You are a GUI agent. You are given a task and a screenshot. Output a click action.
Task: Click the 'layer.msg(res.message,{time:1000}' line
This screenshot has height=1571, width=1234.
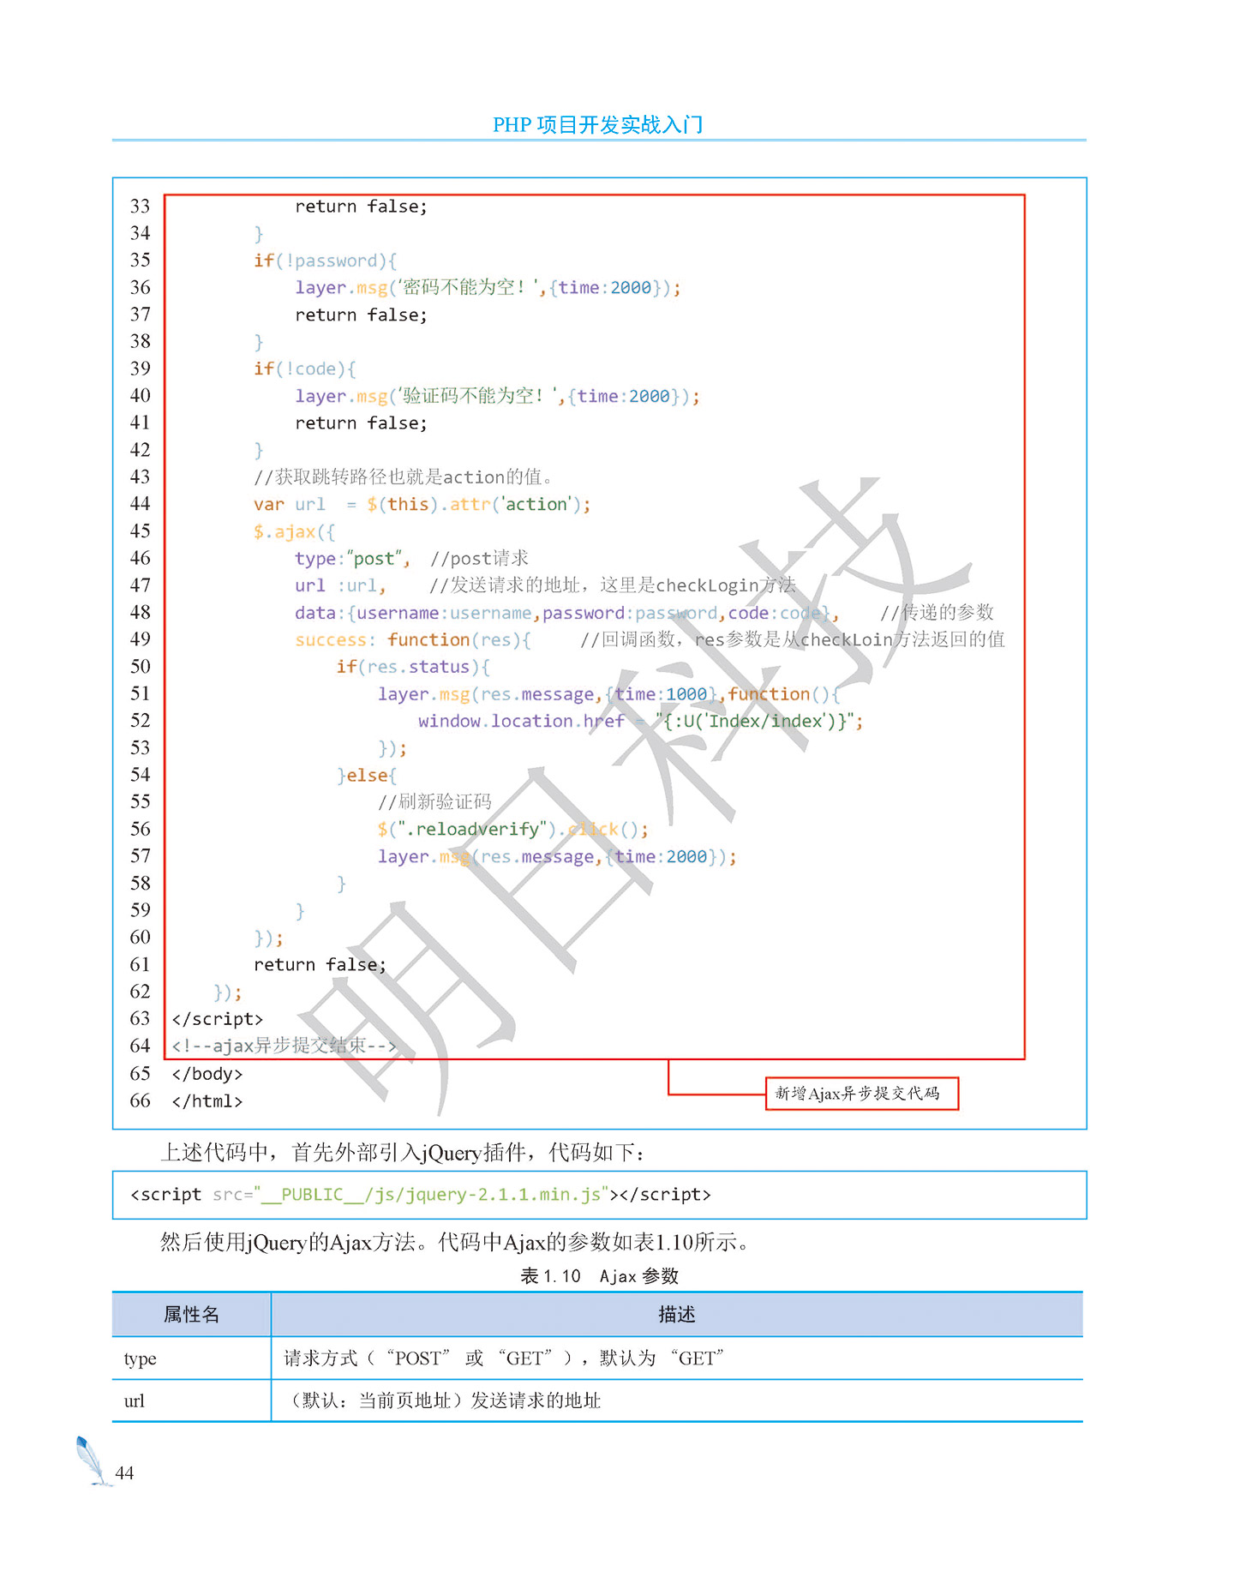pos(608,694)
